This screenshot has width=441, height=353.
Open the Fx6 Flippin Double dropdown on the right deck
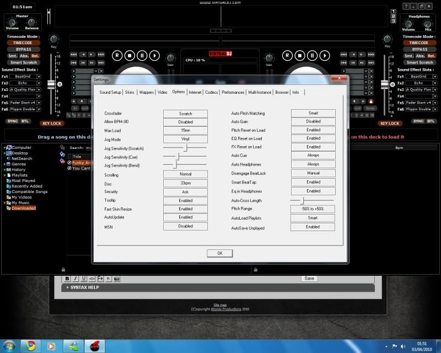(435, 109)
